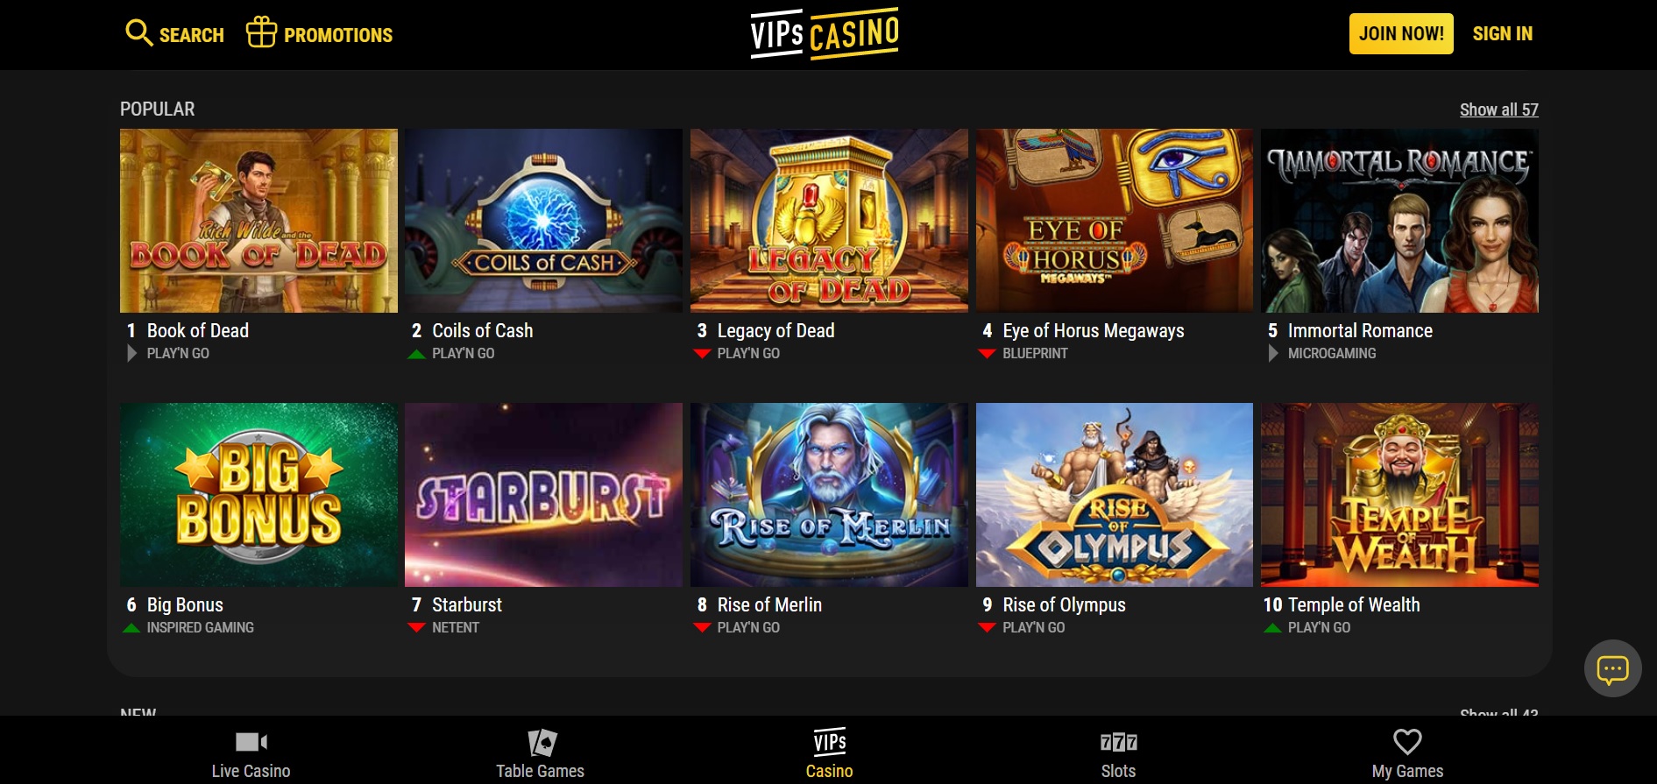Open the live chat bubble icon
Image resolution: width=1657 pixels, height=784 pixels.
[1612, 670]
